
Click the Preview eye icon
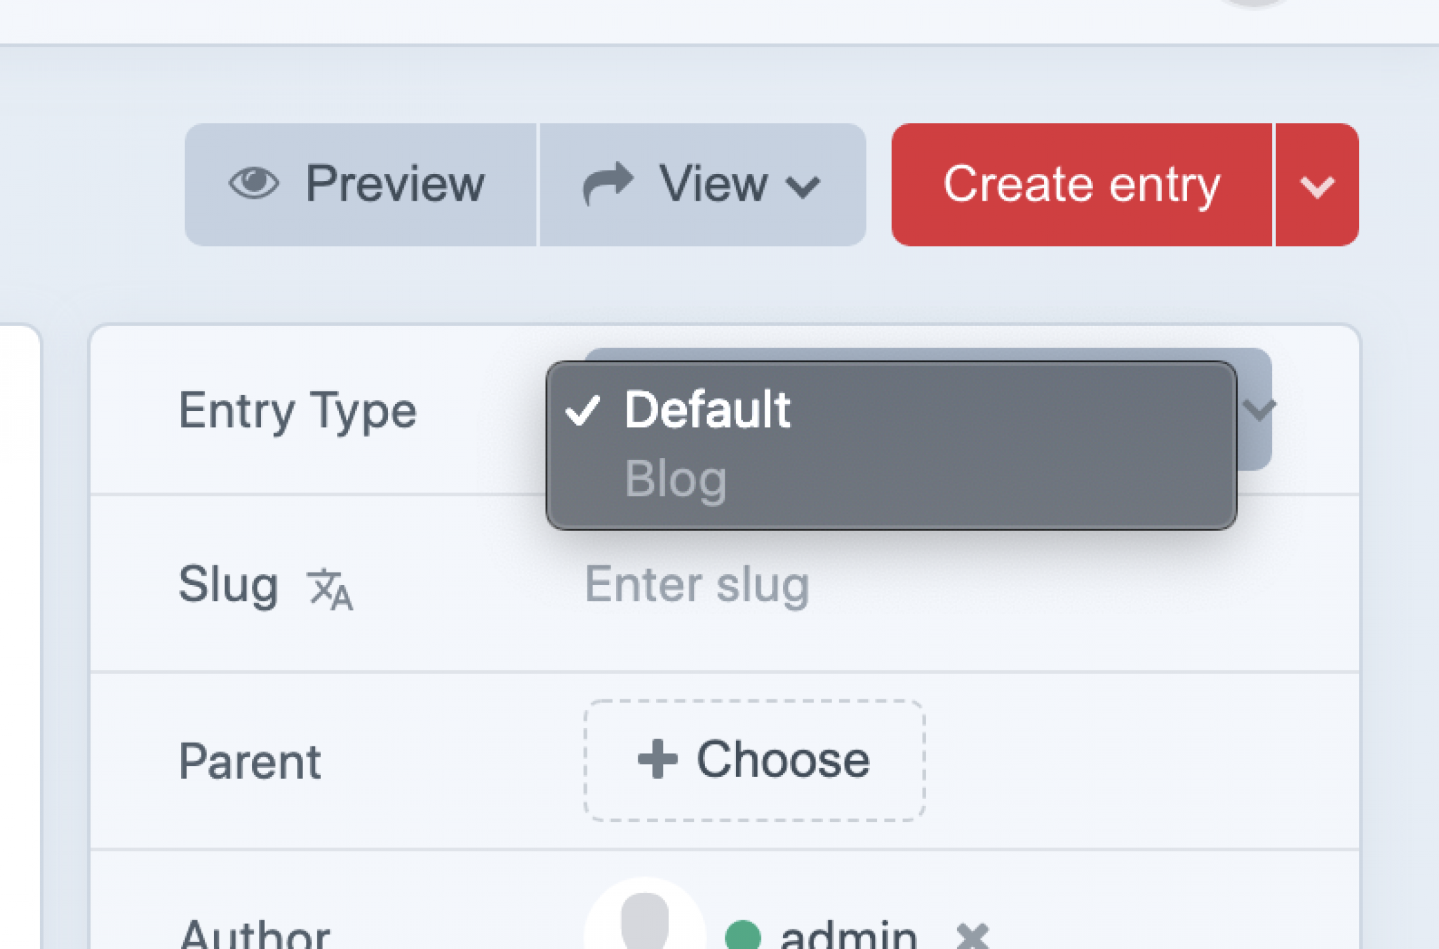coord(256,184)
